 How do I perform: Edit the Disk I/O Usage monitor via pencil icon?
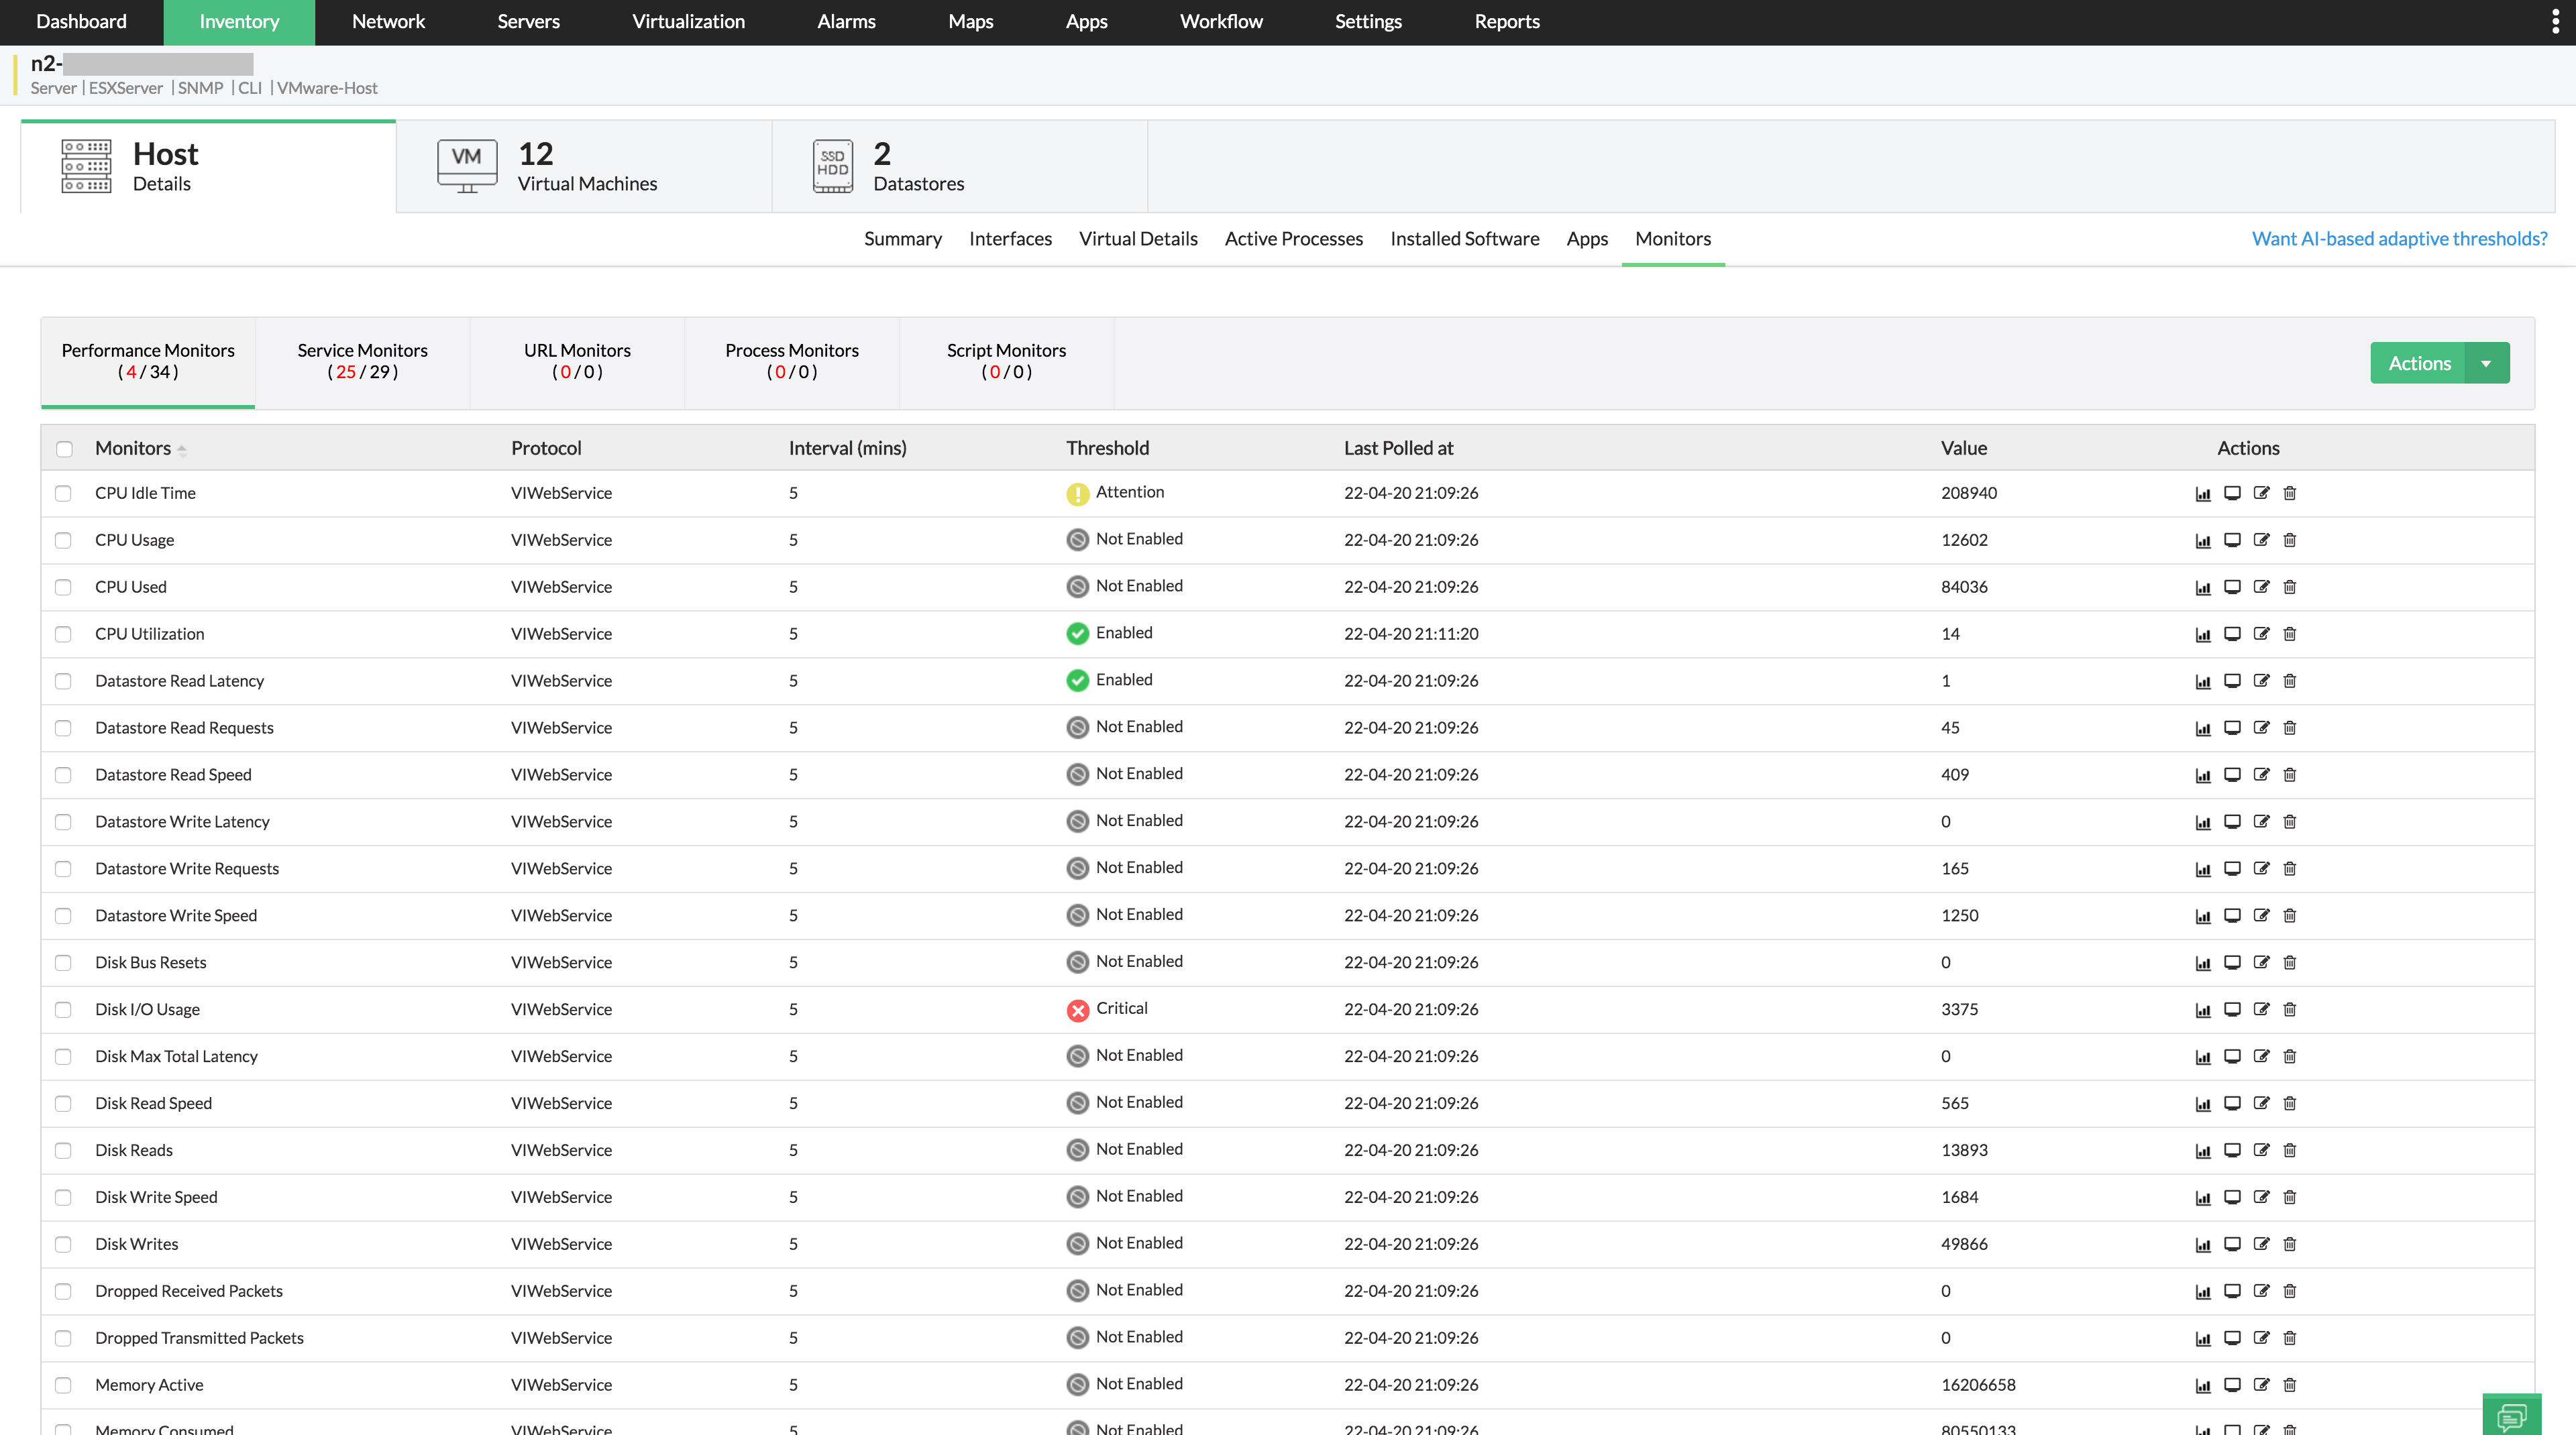2262,1009
